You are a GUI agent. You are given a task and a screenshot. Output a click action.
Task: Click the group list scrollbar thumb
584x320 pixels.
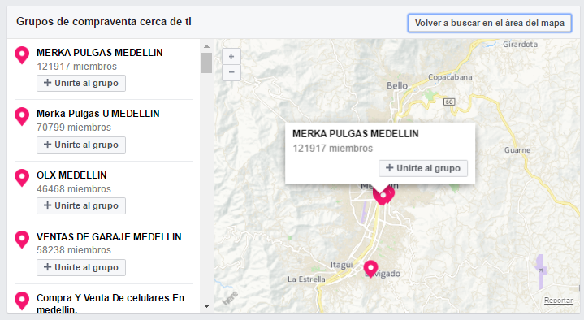[x=206, y=63]
